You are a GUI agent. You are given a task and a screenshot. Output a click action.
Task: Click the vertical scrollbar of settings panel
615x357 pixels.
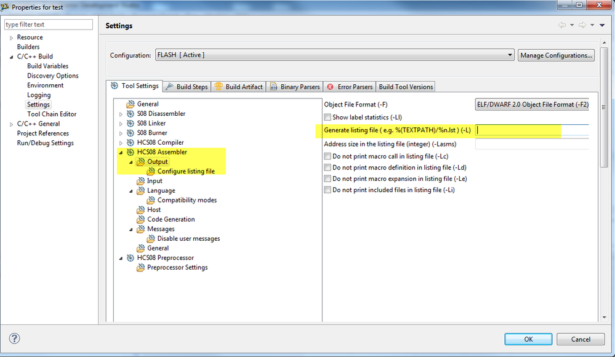click(604, 106)
